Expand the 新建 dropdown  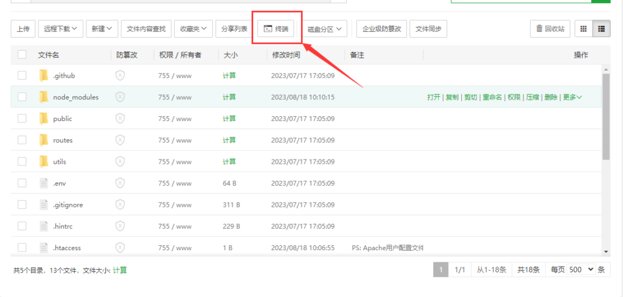102,29
